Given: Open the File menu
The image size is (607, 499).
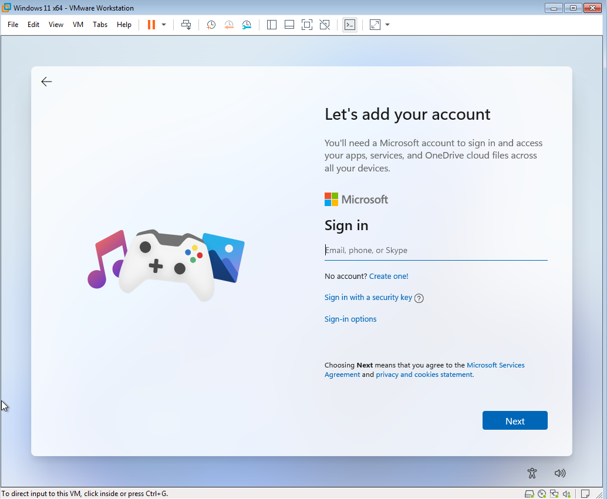Looking at the screenshot, I should coord(13,25).
